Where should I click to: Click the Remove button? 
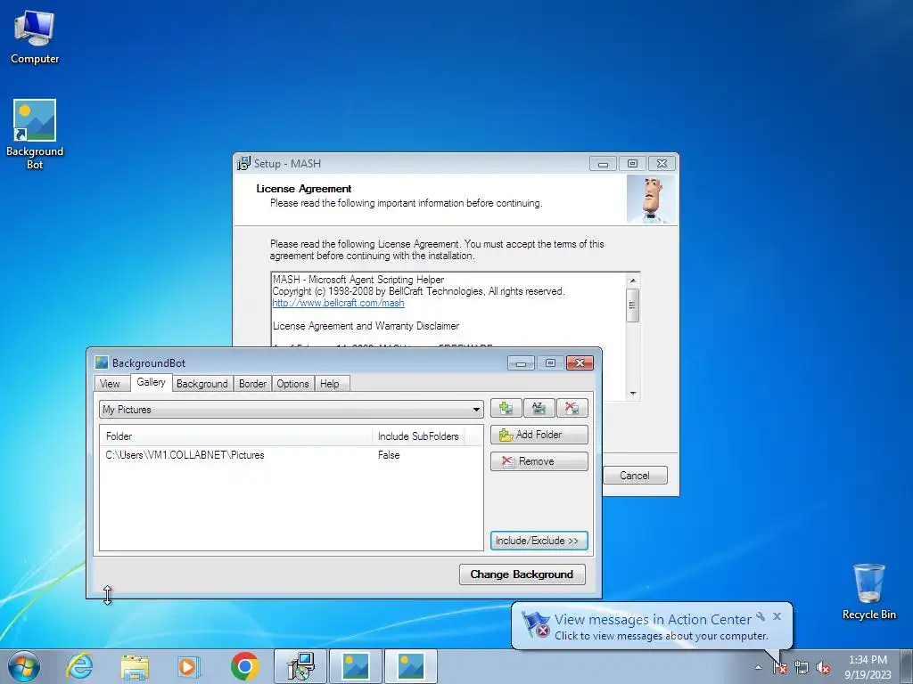pyautogui.click(x=539, y=461)
